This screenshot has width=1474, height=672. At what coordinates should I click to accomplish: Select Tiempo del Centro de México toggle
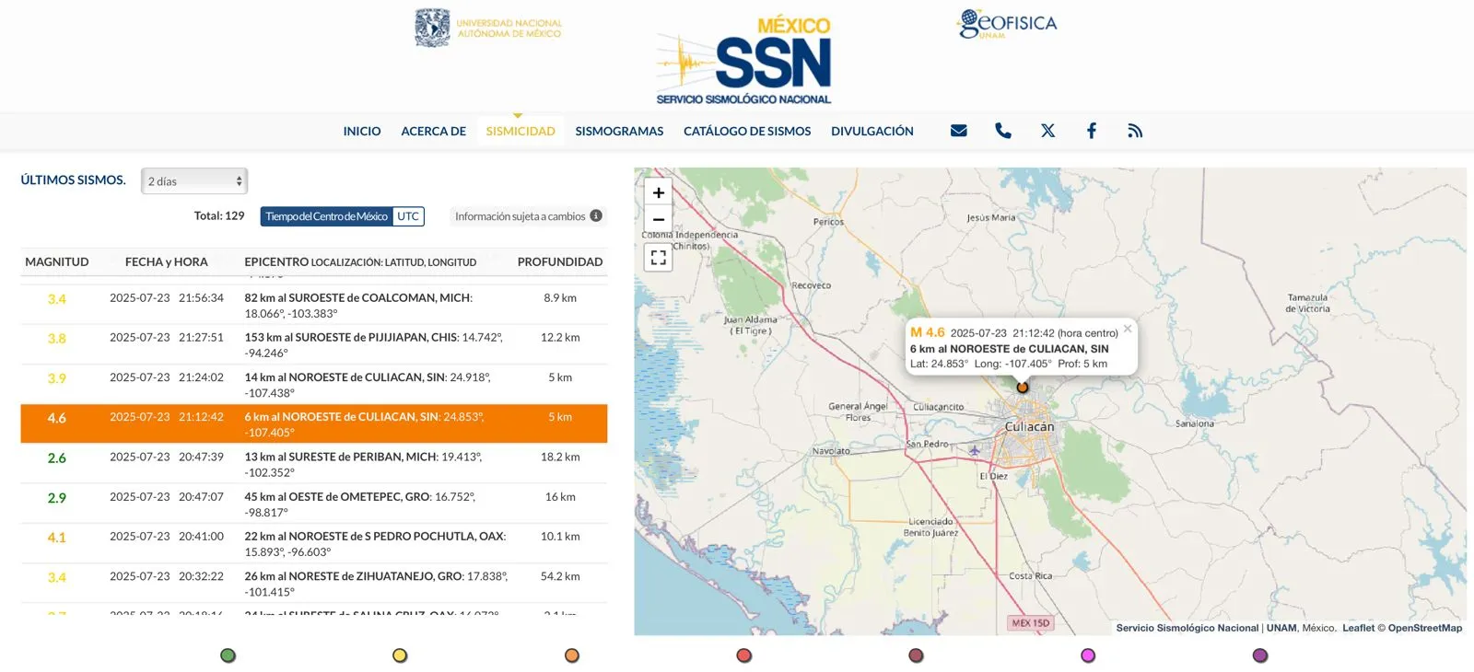point(326,216)
